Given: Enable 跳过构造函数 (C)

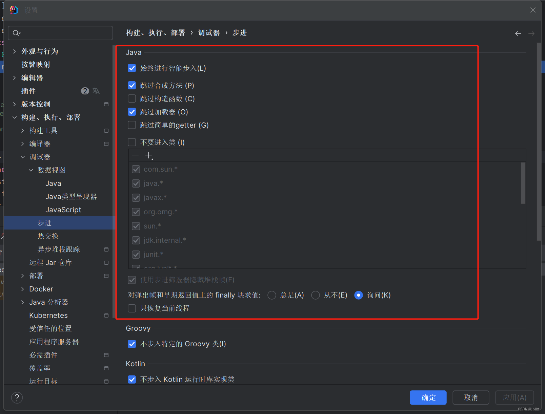Looking at the screenshot, I should 132,99.
